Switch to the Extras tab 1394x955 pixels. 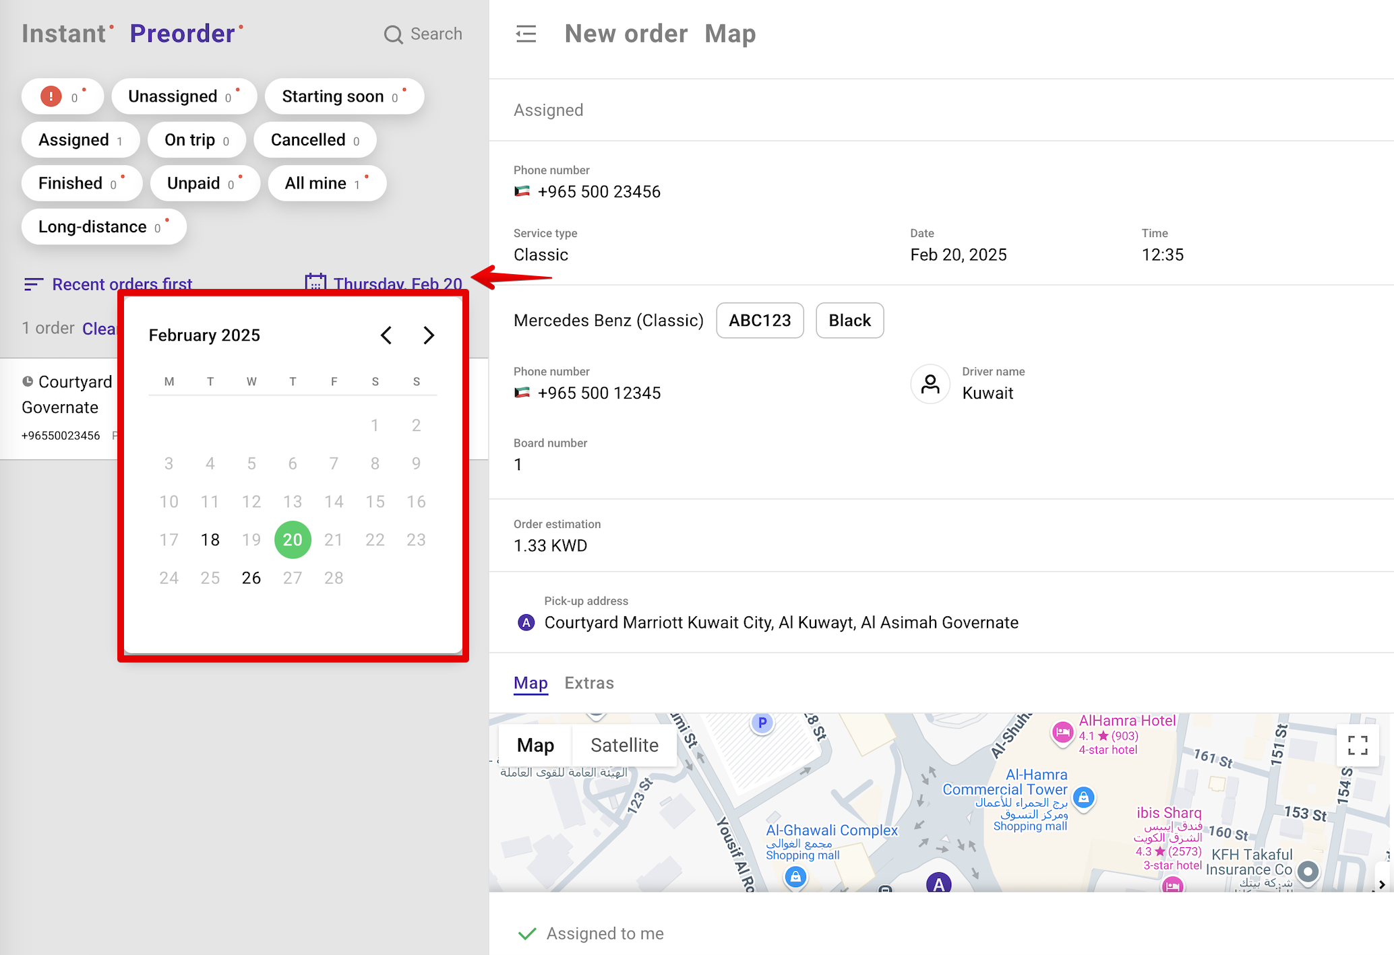(588, 683)
